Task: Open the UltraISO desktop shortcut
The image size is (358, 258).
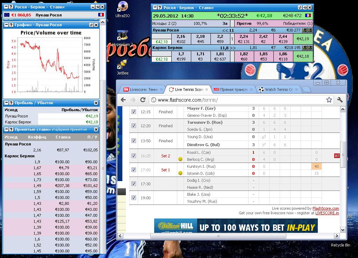Action: tap(123, 9)
